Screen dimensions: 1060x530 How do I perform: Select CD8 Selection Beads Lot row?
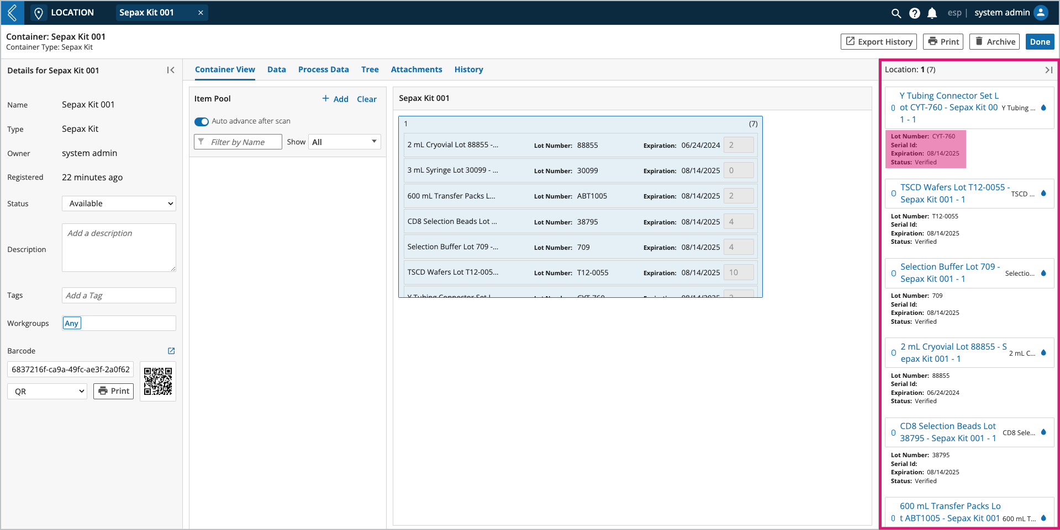(580, 222)
